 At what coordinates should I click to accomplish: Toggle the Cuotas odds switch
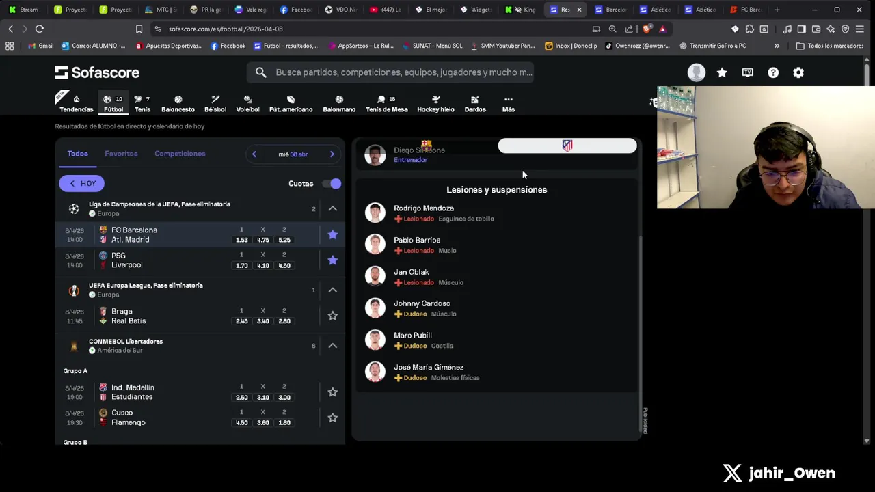[331, 183]
